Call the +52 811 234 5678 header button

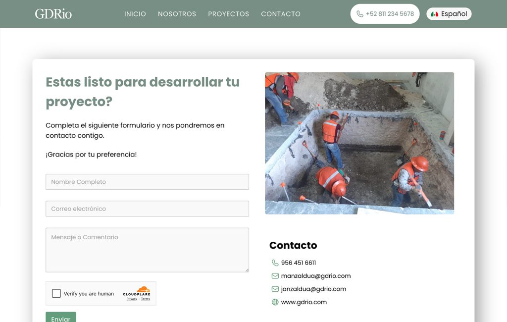click(385, 14)
